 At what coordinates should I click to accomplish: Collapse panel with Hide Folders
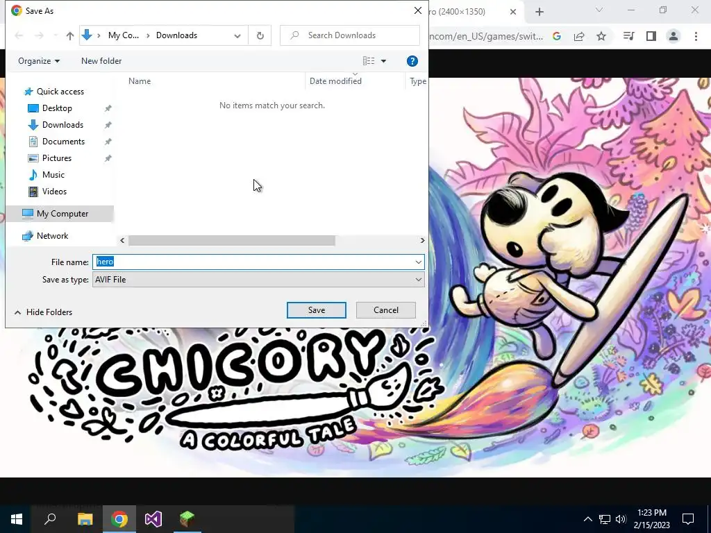coord(44,312)
